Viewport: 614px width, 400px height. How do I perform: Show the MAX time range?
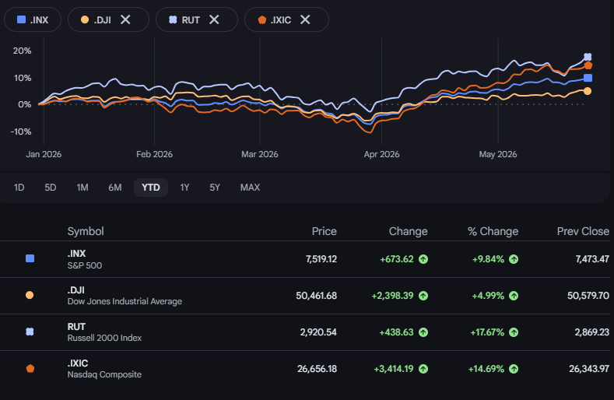(x=250, y=188)
